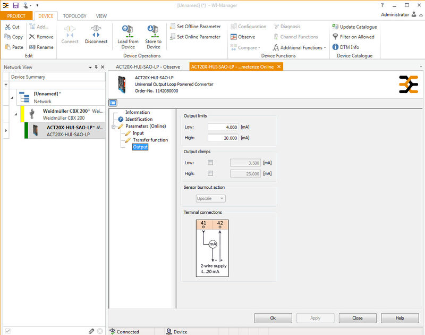Screen dimensions: 425x335
Task: Open the Sensor burnout action dropdown
Action: pos(211,198)
